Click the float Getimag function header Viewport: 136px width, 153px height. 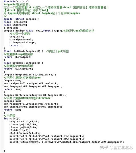(x=23, y=63)
